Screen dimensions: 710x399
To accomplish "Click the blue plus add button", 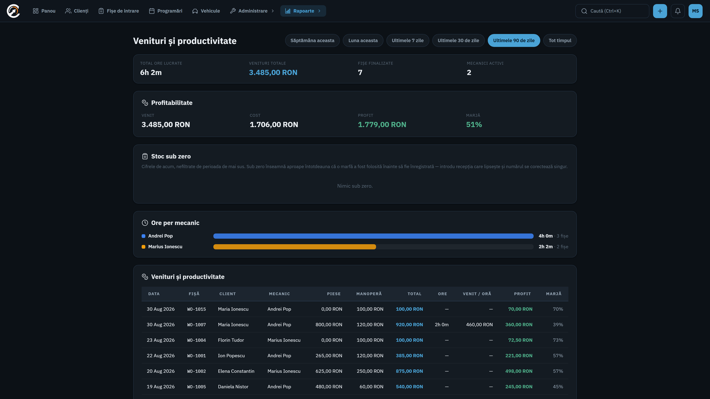I will coord(660,11).
